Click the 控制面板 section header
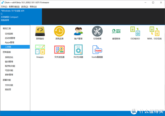Screen dimensions: 165x116 [x=7, y=52]
